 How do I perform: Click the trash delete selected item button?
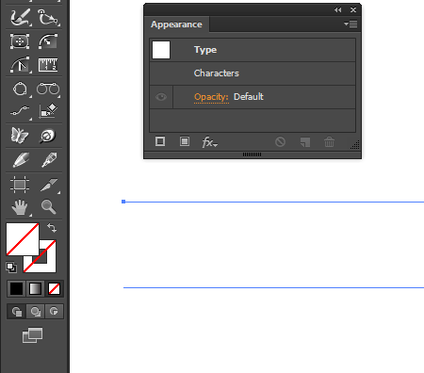coord(329,142)
